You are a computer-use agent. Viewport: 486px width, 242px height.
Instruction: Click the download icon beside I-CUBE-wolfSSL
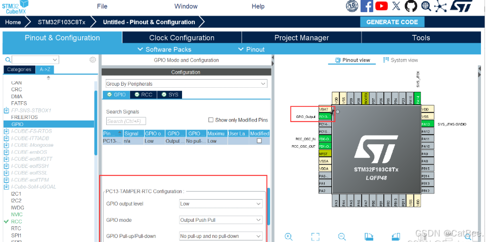6,173
